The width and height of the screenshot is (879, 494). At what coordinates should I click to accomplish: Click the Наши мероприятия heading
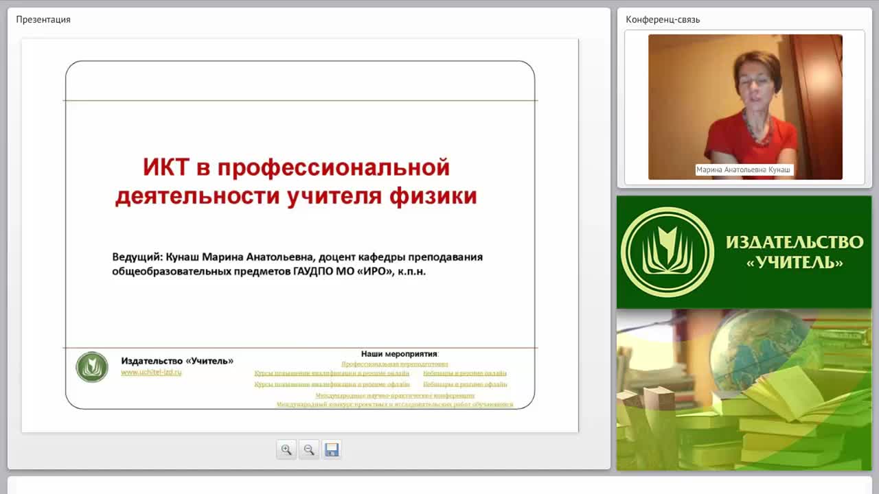399,354
